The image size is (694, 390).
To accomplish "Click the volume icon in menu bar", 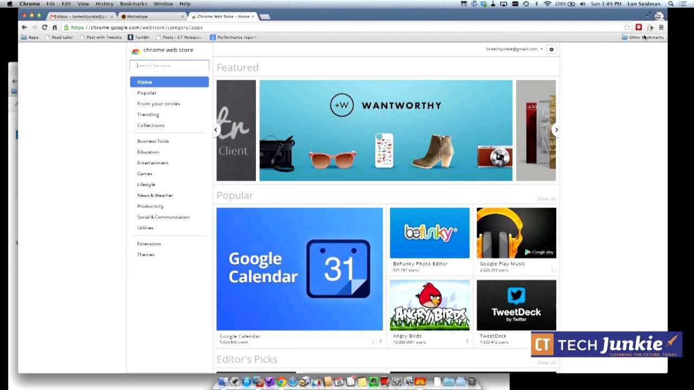I will click(x=582, y=4).
